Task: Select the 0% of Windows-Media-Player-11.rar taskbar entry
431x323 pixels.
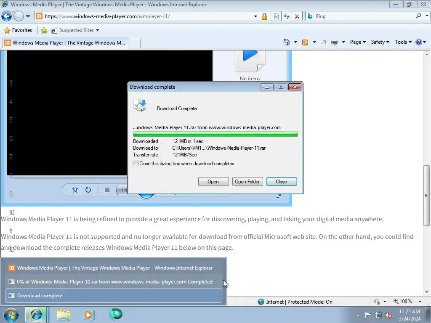Action: (x=114, y=281)
